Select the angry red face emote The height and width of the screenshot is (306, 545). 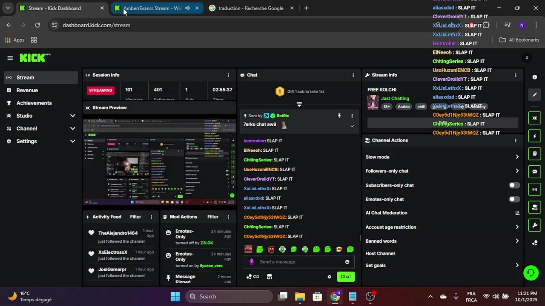tap(271, 249)
